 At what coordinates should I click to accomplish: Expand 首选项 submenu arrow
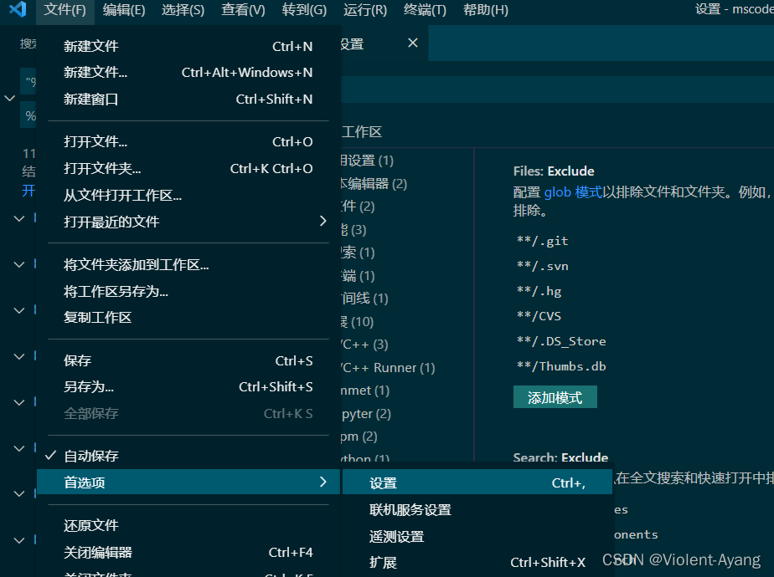pyautogui.click(x=322, y=482)
